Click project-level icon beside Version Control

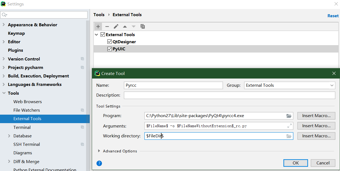tap(82, 59)
